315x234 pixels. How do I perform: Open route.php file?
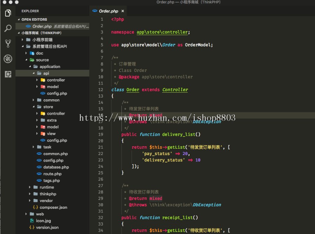52,174
